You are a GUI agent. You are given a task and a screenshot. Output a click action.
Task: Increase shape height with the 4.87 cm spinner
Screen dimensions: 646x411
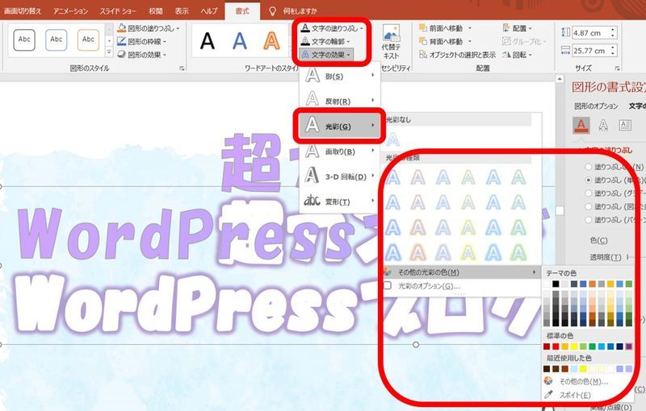click(x=614, y=30)
